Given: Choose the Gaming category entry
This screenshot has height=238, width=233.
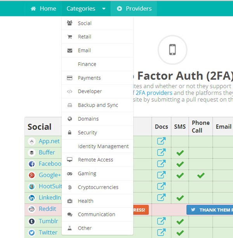Looking at the screenshot, I should coord(87,174).
